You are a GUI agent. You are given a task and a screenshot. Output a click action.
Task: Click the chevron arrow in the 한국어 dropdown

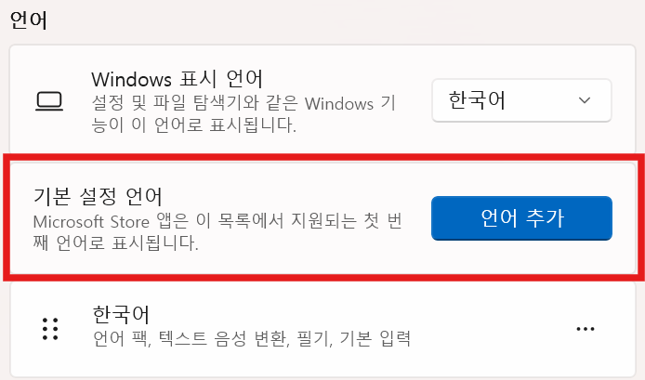tap(584, 100)
